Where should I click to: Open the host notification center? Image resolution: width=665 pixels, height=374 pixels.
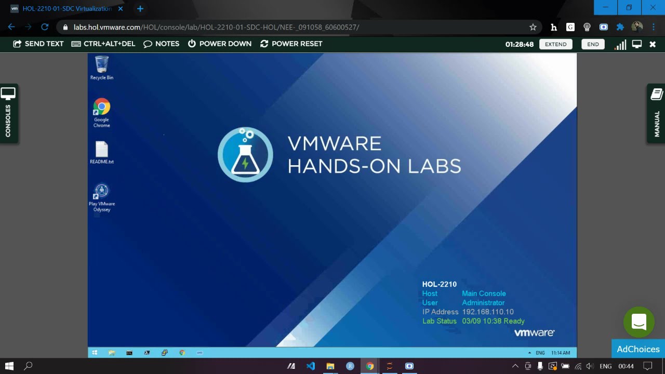coord(648,366)
